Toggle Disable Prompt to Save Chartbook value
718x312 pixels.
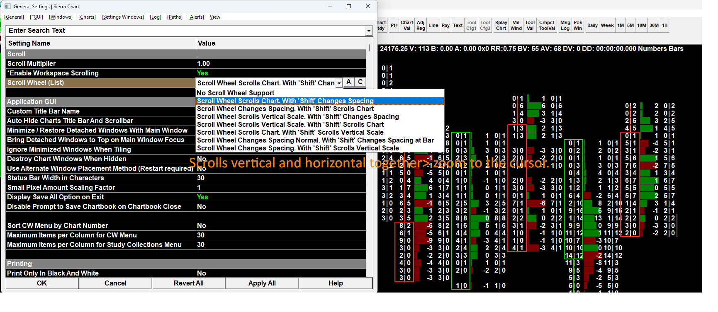[x=281, y=206]
